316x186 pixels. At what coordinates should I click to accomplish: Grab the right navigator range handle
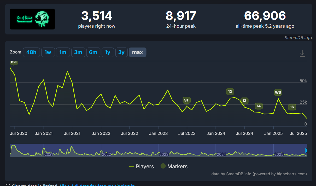[x=307, y=151]
